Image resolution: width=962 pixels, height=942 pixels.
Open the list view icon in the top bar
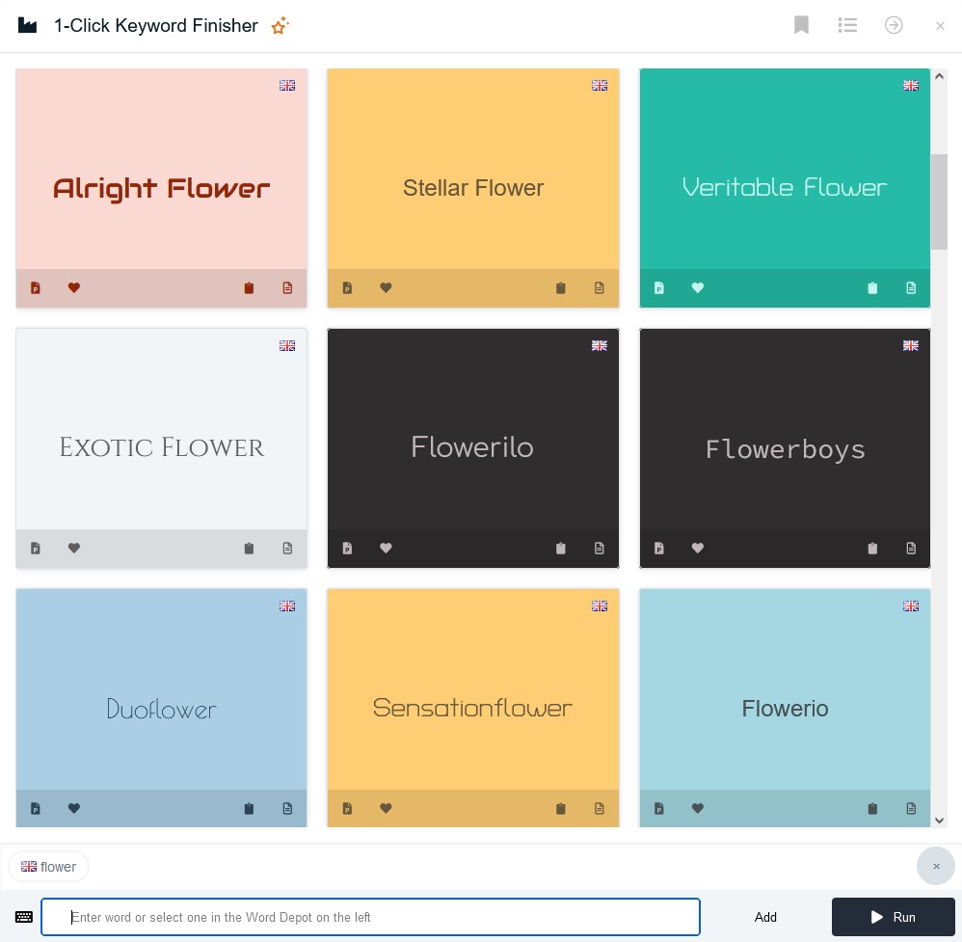pyautogui.click(x=847, y=25)
